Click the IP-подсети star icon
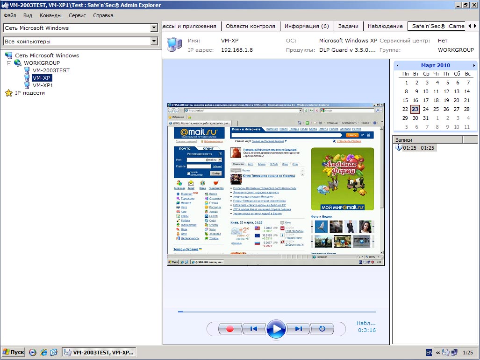Image resolution: width=480 pixels, height=360 pixels. (9, 93)
